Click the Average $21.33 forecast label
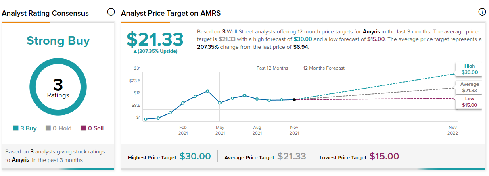 tap(469, 87)
